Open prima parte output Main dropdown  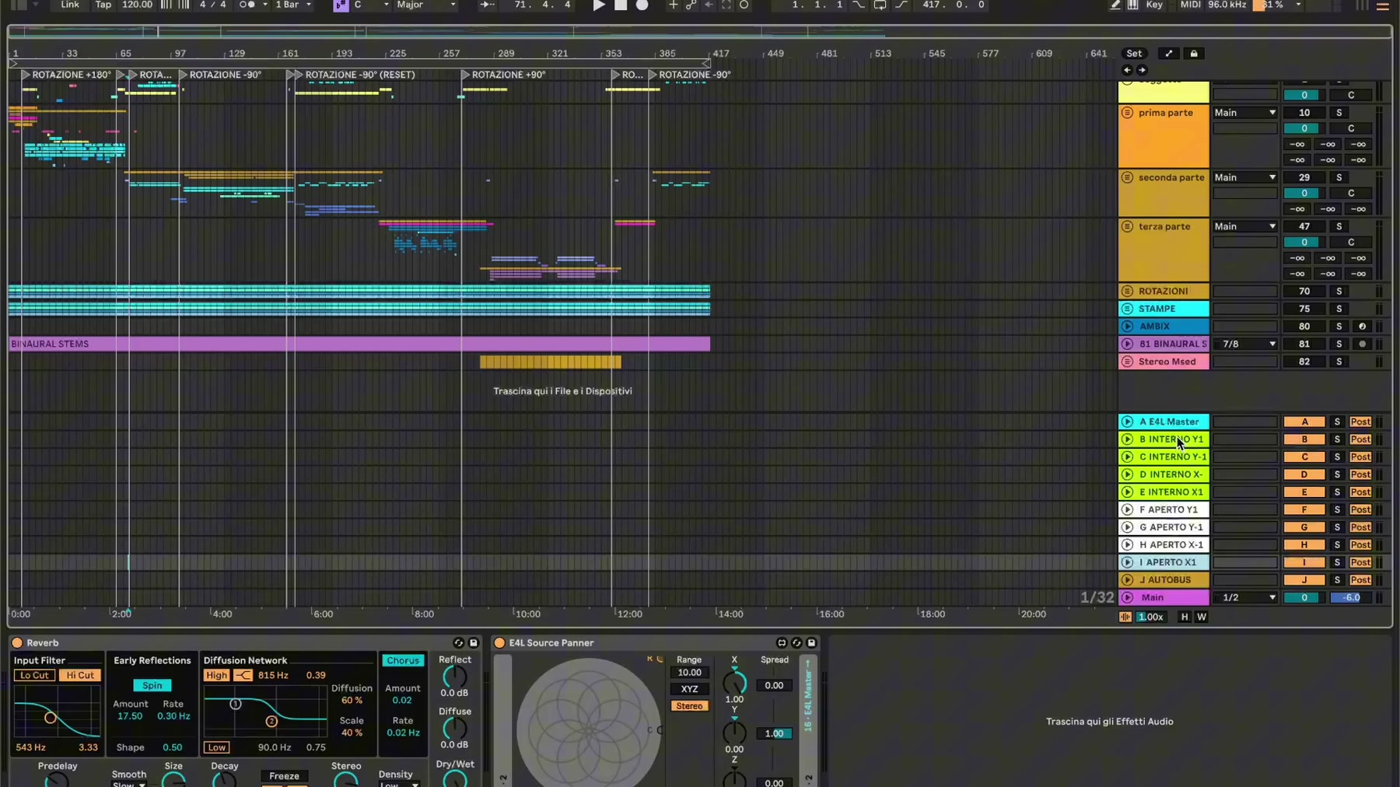pos(1245,113)
